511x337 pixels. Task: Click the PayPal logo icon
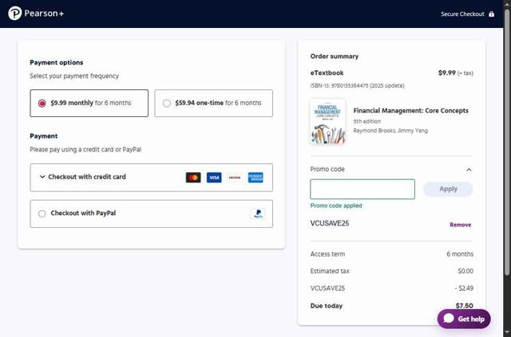tap(258, 214)
